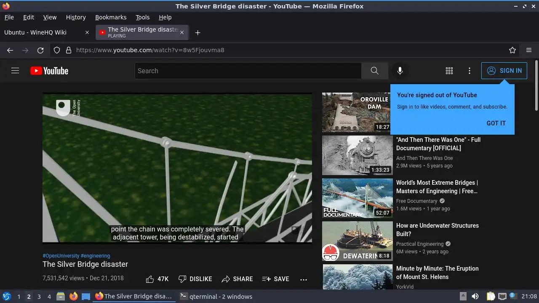Click SAVE to add to playlist
The height and width of the screenshot is (303, 539).
click(275, 279)
